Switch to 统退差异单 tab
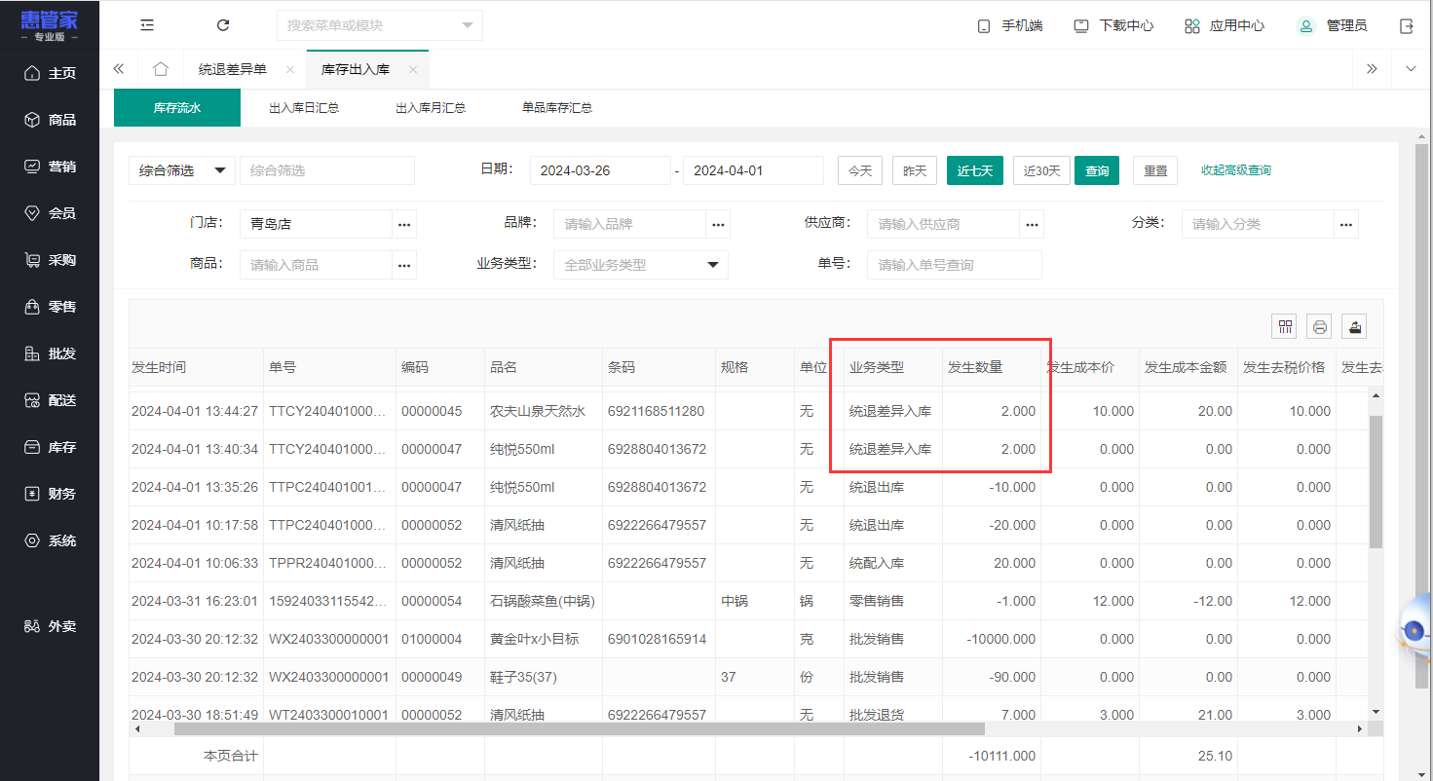Screen dimensions: 1433x781 click(233, 70)
